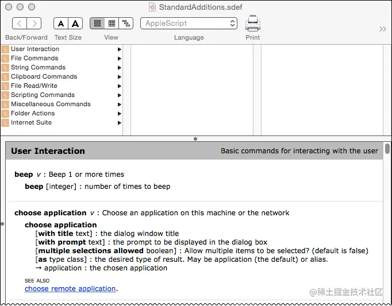
Task: Click the horizontal split pane divider handle
Action: [x=195, y=139]
